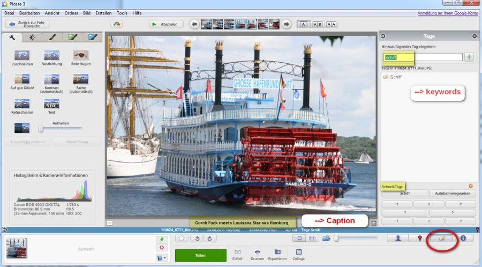Click Anmeldung mit Ihrem Google-Konto link
Image resolution: width=482 pixels, height=267 pixels.
[448, 13]
